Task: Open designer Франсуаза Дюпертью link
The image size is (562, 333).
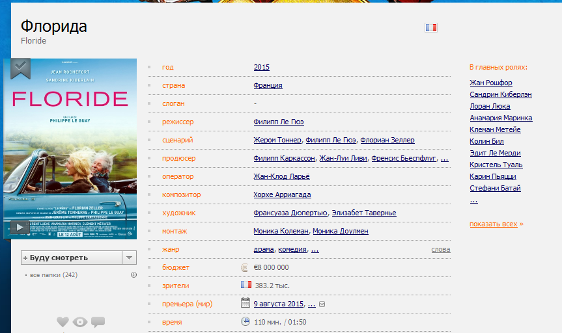Action: (290, 213)
